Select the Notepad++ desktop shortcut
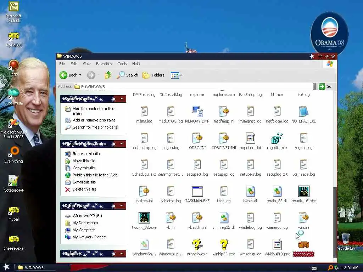The height and width of the screenshot is (272, 363). click(x=13, y=184)
